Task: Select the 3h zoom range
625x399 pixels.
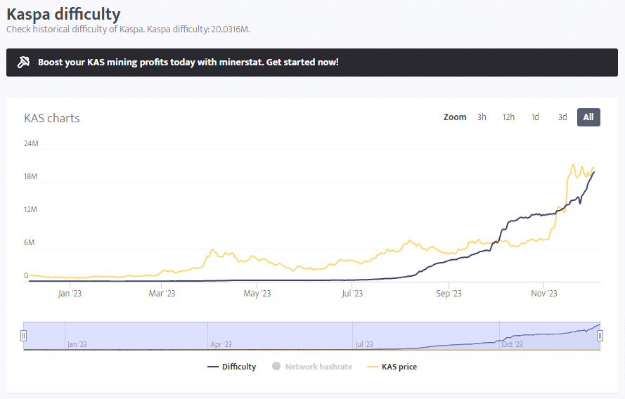Action: pos(482,117)
